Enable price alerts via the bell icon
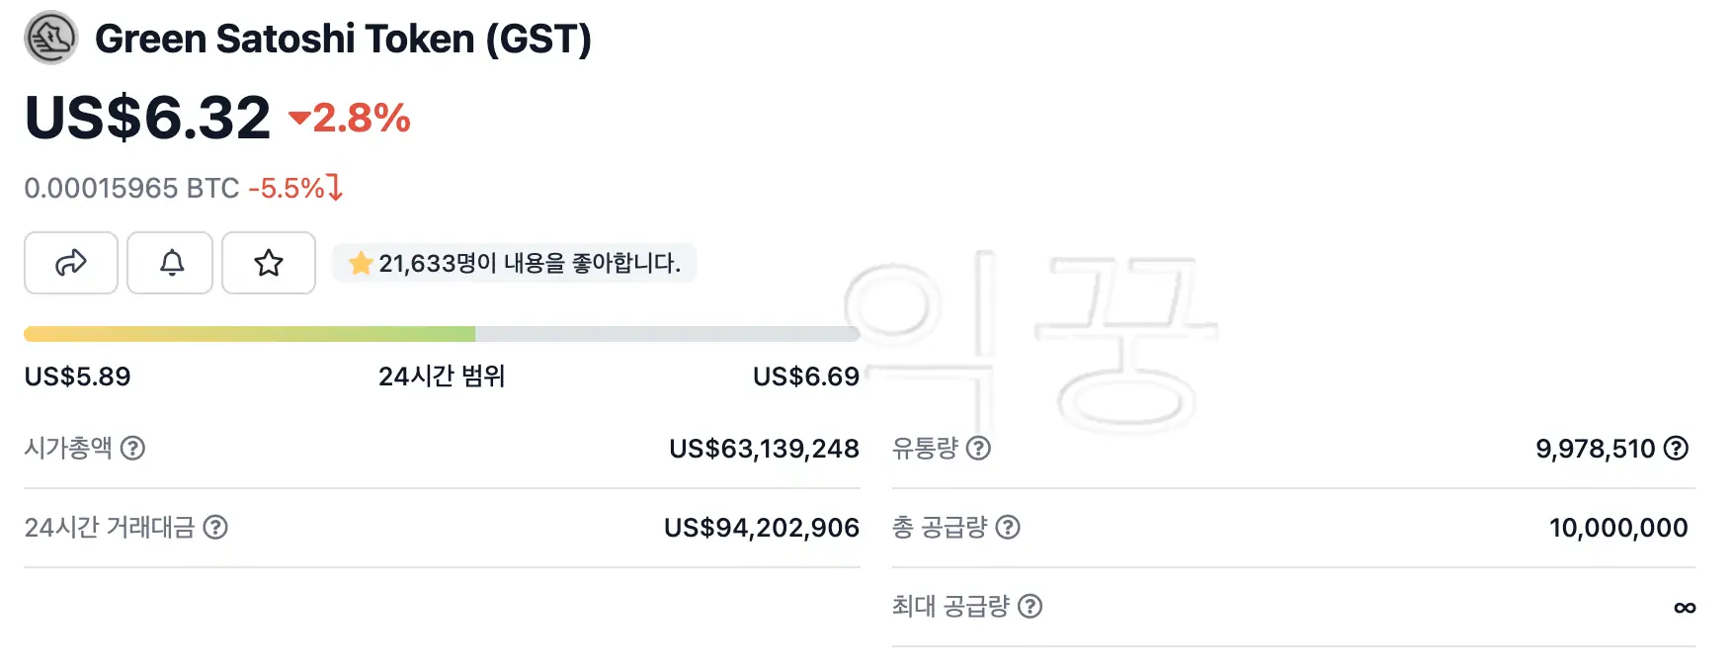The image size is (1733, 672). (169, 263)
